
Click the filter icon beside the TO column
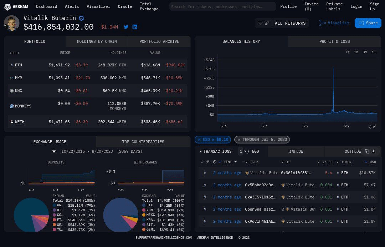[x=283, y=162]
